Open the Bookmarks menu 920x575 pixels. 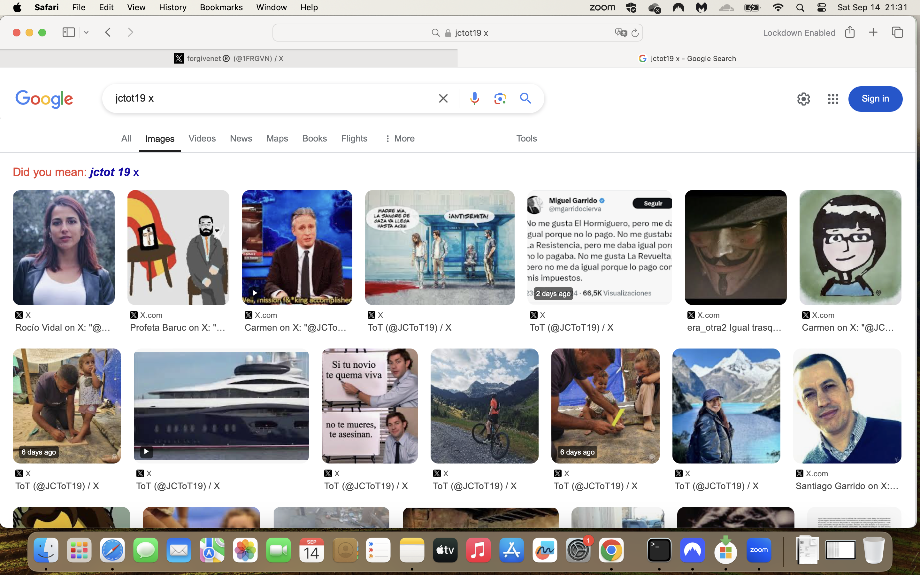pyautogui.click(x=221, y=8)
